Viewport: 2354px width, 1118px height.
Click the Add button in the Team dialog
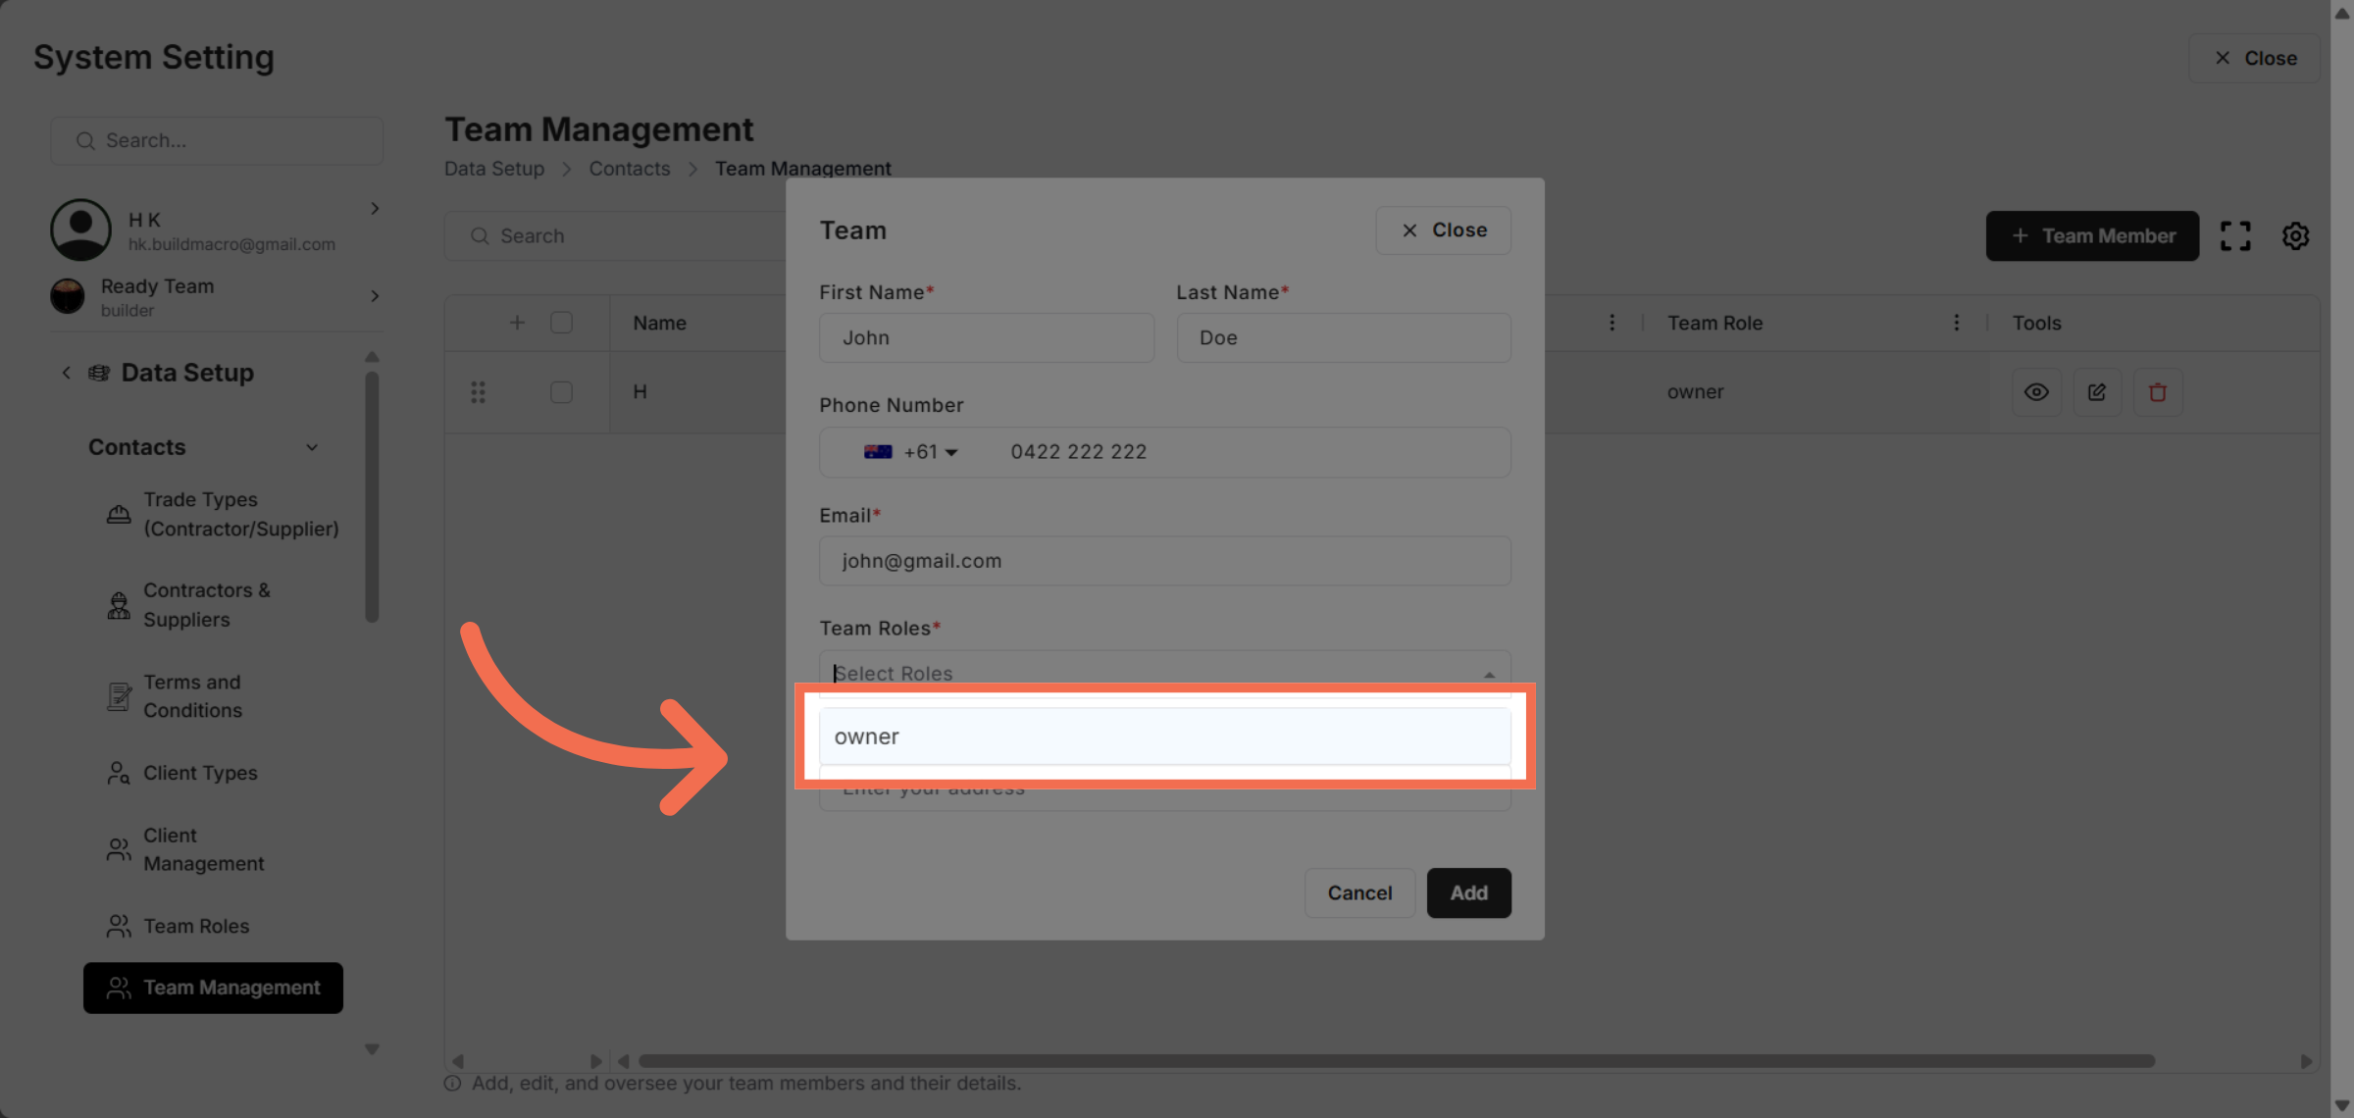pos(1468,892)
